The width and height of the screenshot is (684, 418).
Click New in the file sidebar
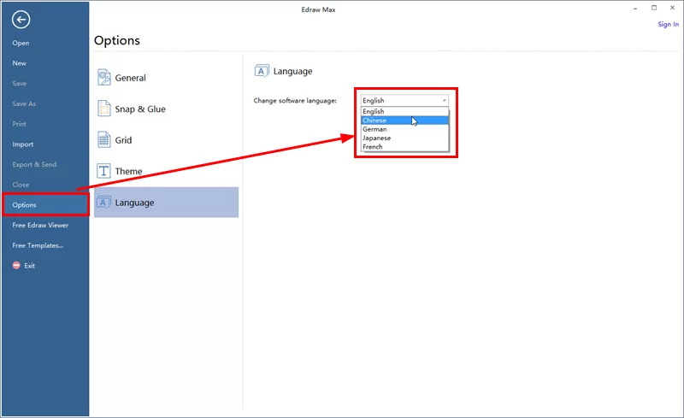coord(19,63)
